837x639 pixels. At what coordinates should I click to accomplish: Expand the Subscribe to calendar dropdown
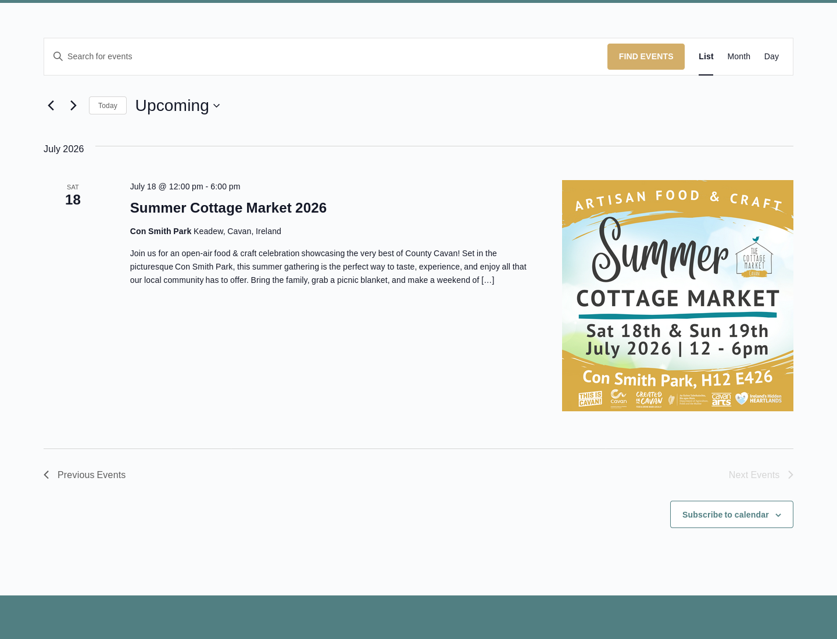732,515
